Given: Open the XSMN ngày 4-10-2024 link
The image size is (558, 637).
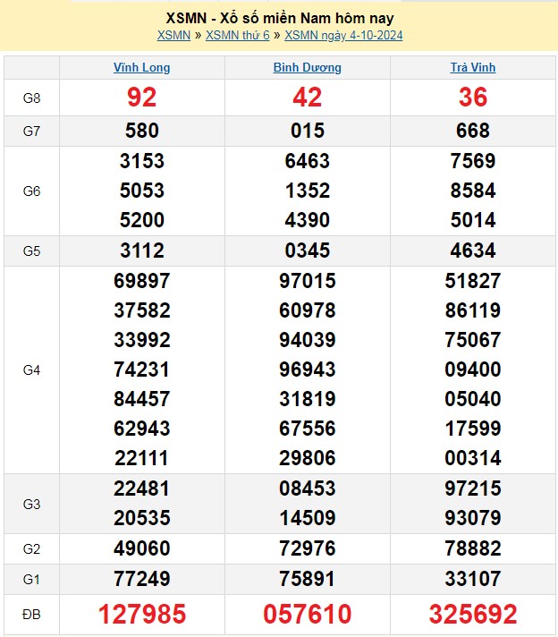Looking at the screenshot, I should pos(343,36).
